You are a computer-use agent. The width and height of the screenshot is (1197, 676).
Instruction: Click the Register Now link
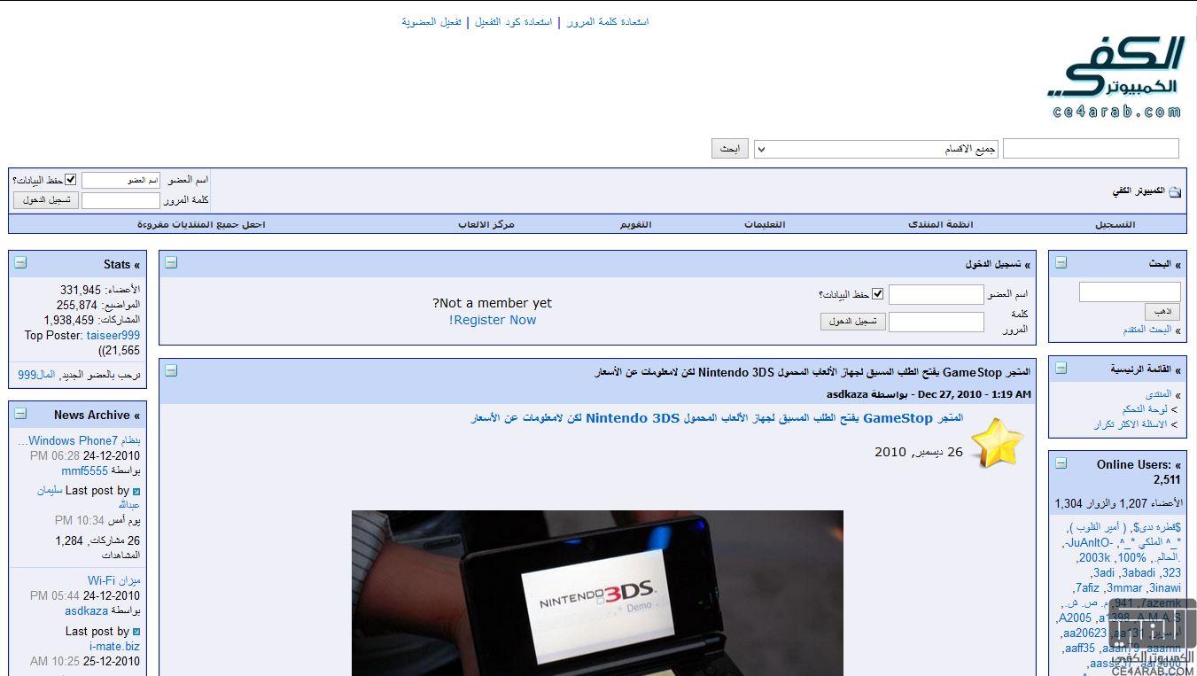(493, 320)
